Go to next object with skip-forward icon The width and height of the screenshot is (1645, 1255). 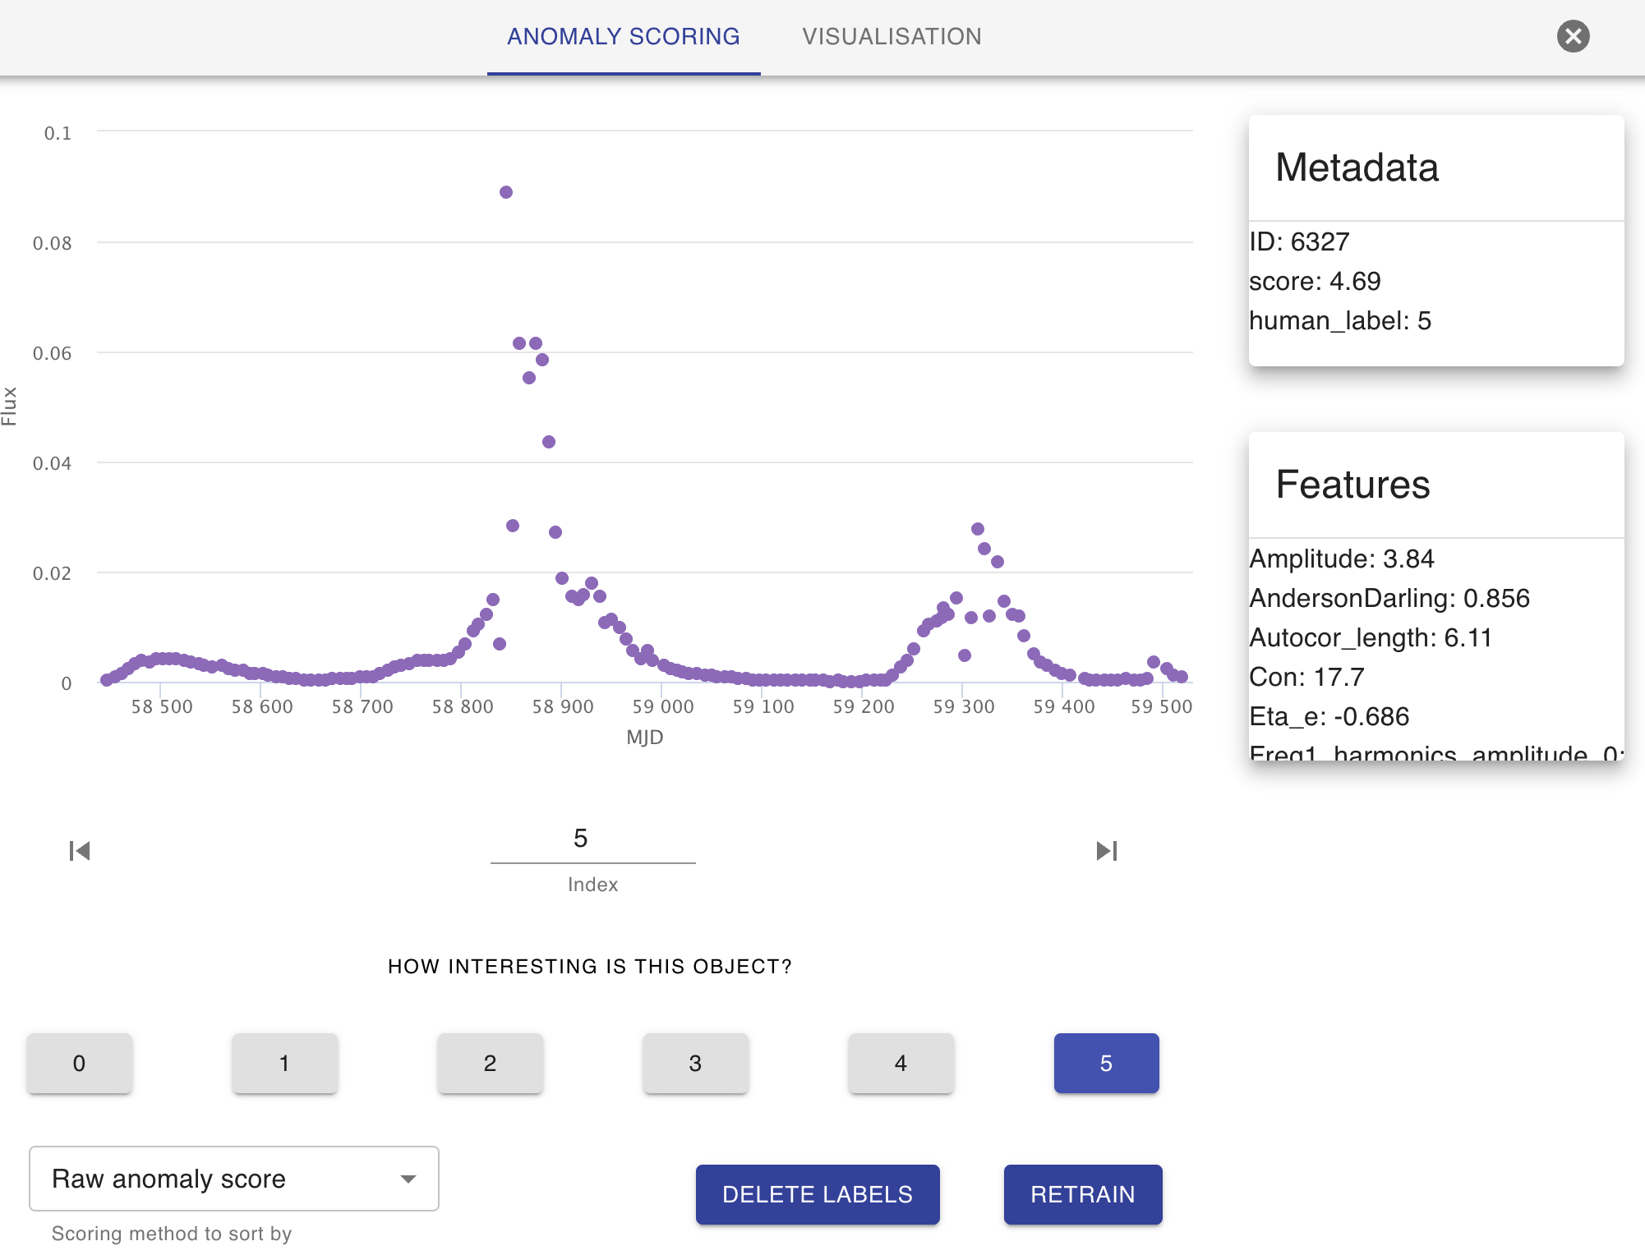pyautogui.click(x=1107, y=851)
